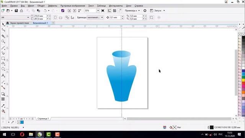This screenshot has width=245, height=138.
Task: Toggle the grid display
Action: [x=114, y=11]
